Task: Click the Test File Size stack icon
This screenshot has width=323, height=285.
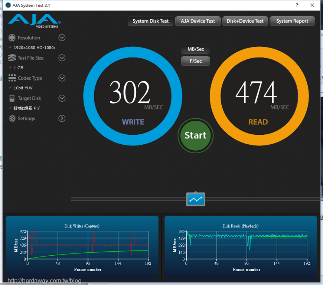Action: (12, 58)
